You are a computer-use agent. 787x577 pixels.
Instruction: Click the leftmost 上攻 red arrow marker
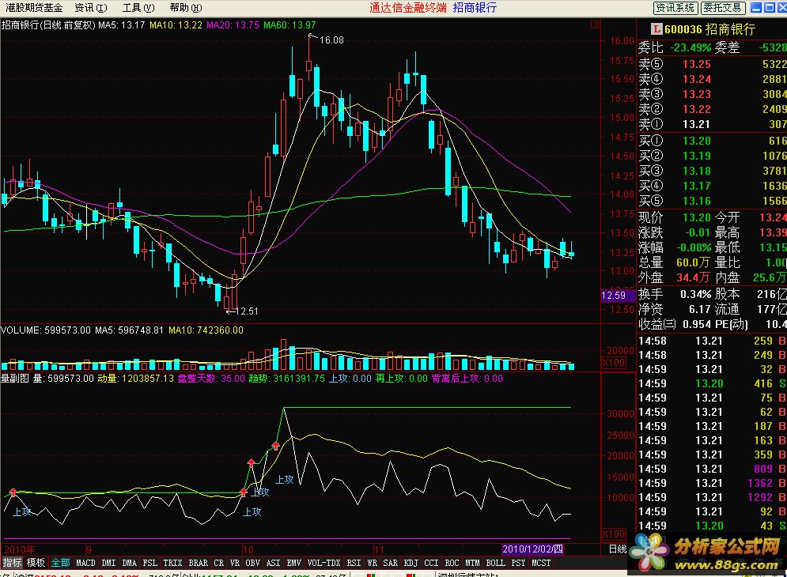13,492
